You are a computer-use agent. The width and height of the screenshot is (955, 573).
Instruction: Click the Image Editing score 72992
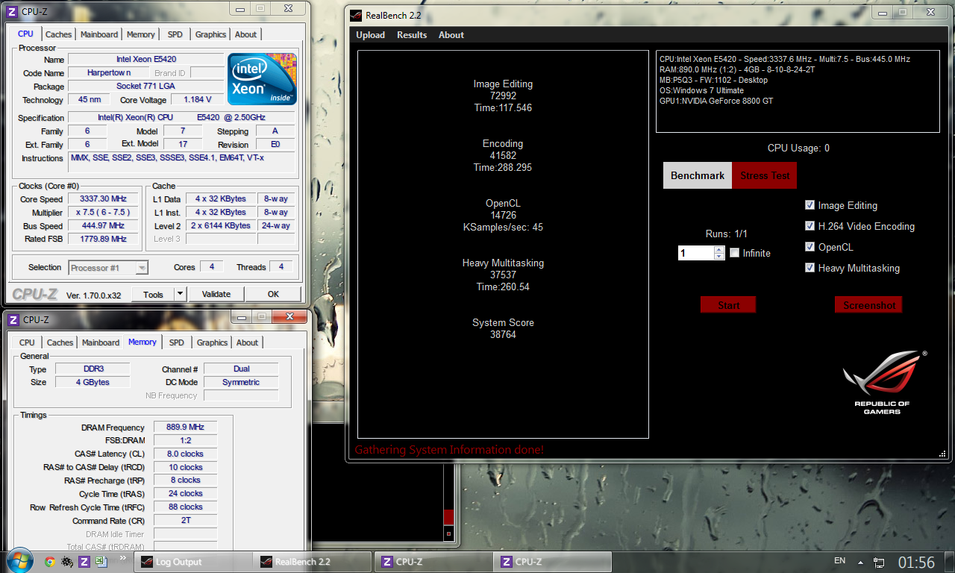(503, 95)
